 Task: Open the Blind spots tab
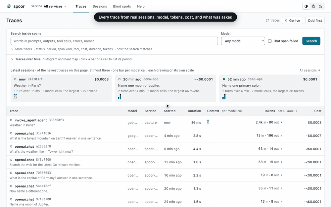[x=122, y=6]
